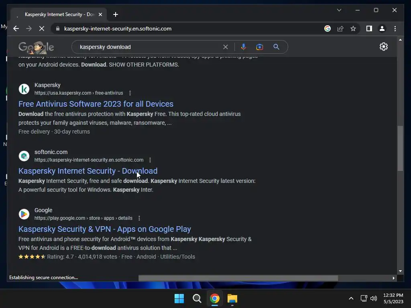The width and height of the screenshot is (411, 308).
Task: Click the vertical scrollbar thumb
Action: (x=400, y=148)
